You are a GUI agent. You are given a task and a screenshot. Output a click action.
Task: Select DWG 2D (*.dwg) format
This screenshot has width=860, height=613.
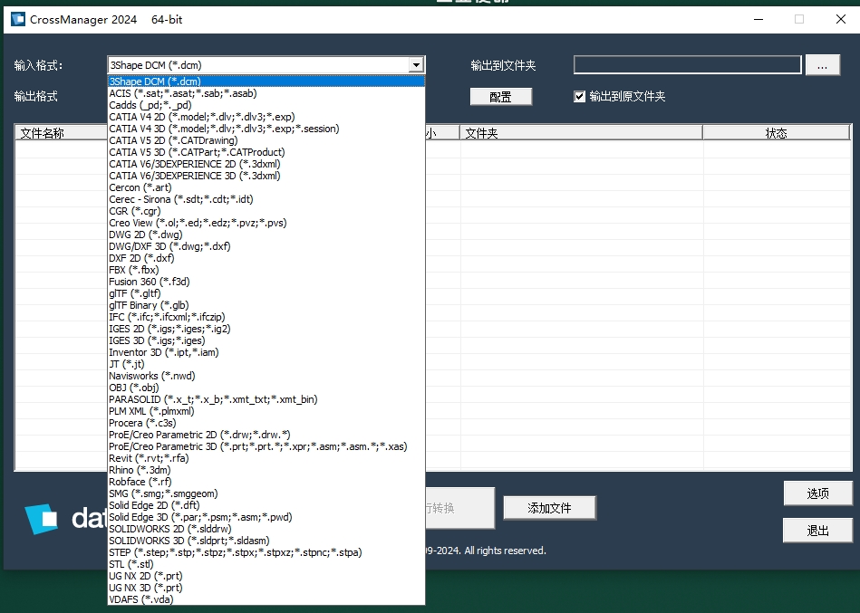click(145, 235)
